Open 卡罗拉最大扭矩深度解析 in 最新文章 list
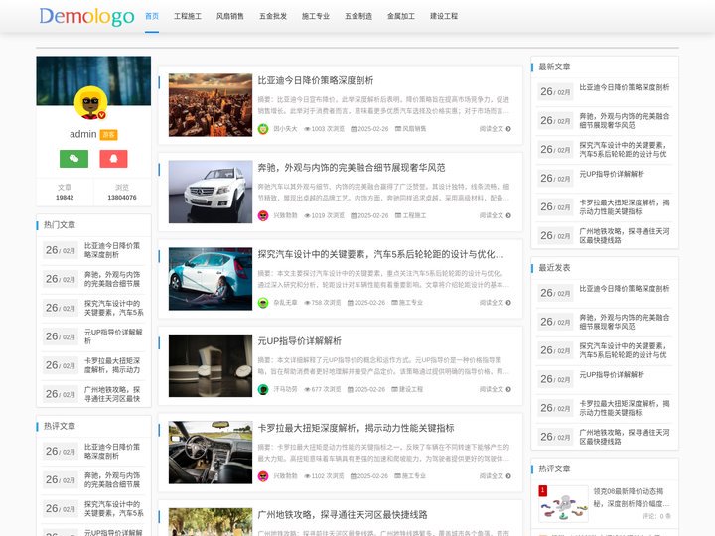 point(625,206)
